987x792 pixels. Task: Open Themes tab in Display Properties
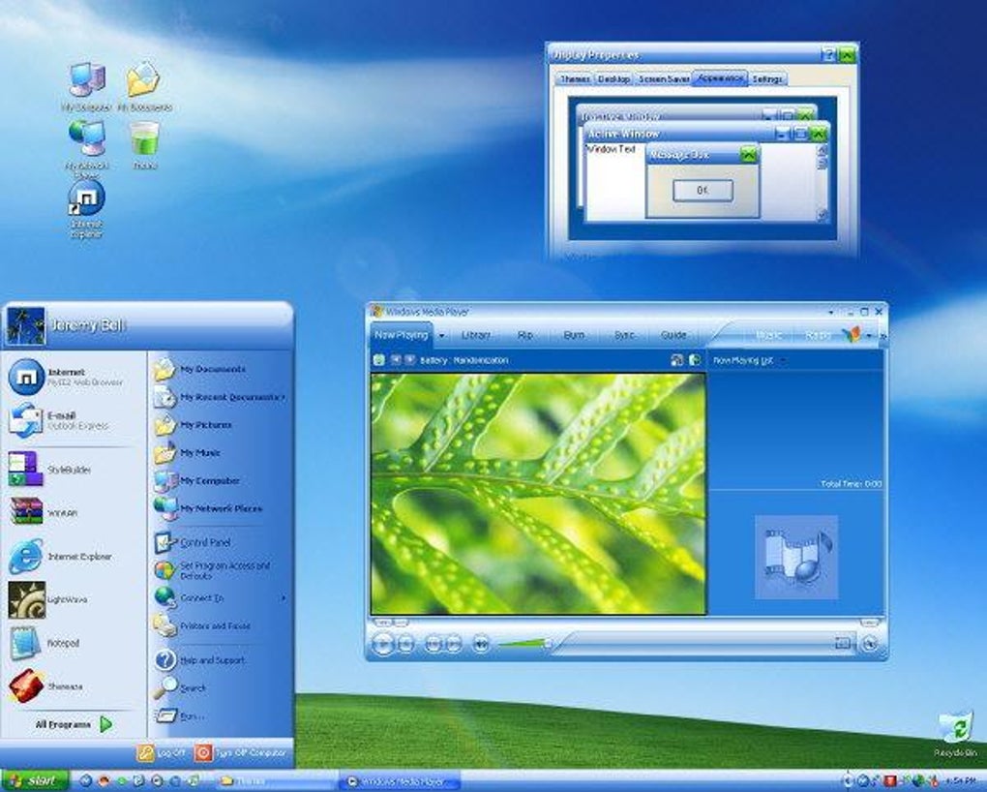pyautogui.click(x=575, y=79)
